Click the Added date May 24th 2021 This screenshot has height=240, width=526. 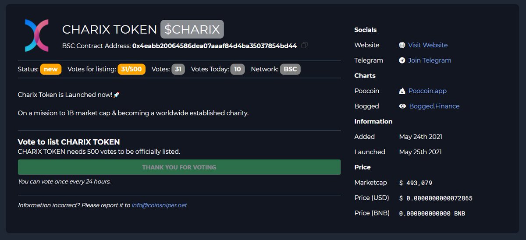421,137
